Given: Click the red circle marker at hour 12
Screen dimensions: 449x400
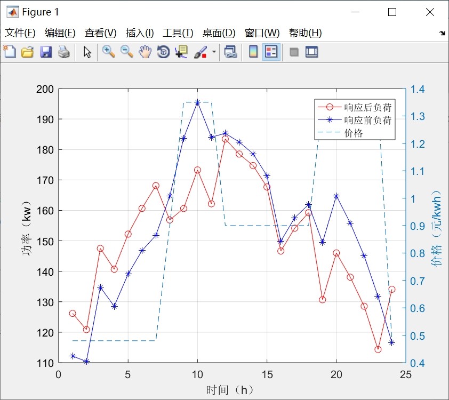Looking at the screenshot, I should [x=225, y=139].
